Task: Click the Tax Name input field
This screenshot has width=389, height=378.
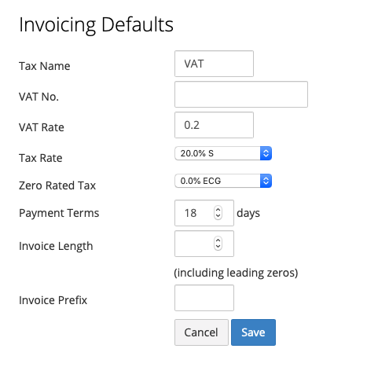Action: [214, 64]
